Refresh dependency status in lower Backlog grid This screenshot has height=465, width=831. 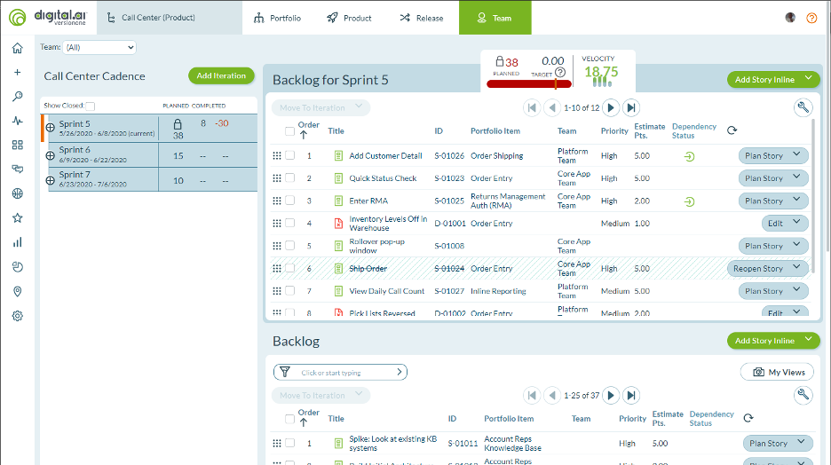pyautogui.click(x=748, y=418)
